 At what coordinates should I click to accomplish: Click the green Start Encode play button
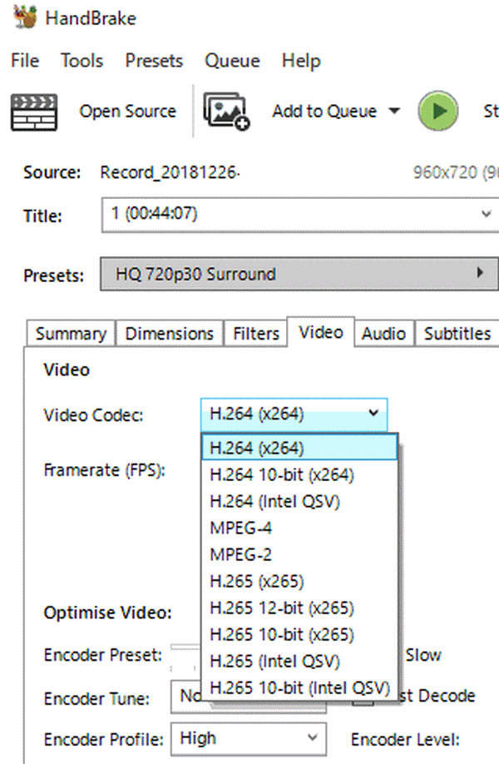coord(437,111)
